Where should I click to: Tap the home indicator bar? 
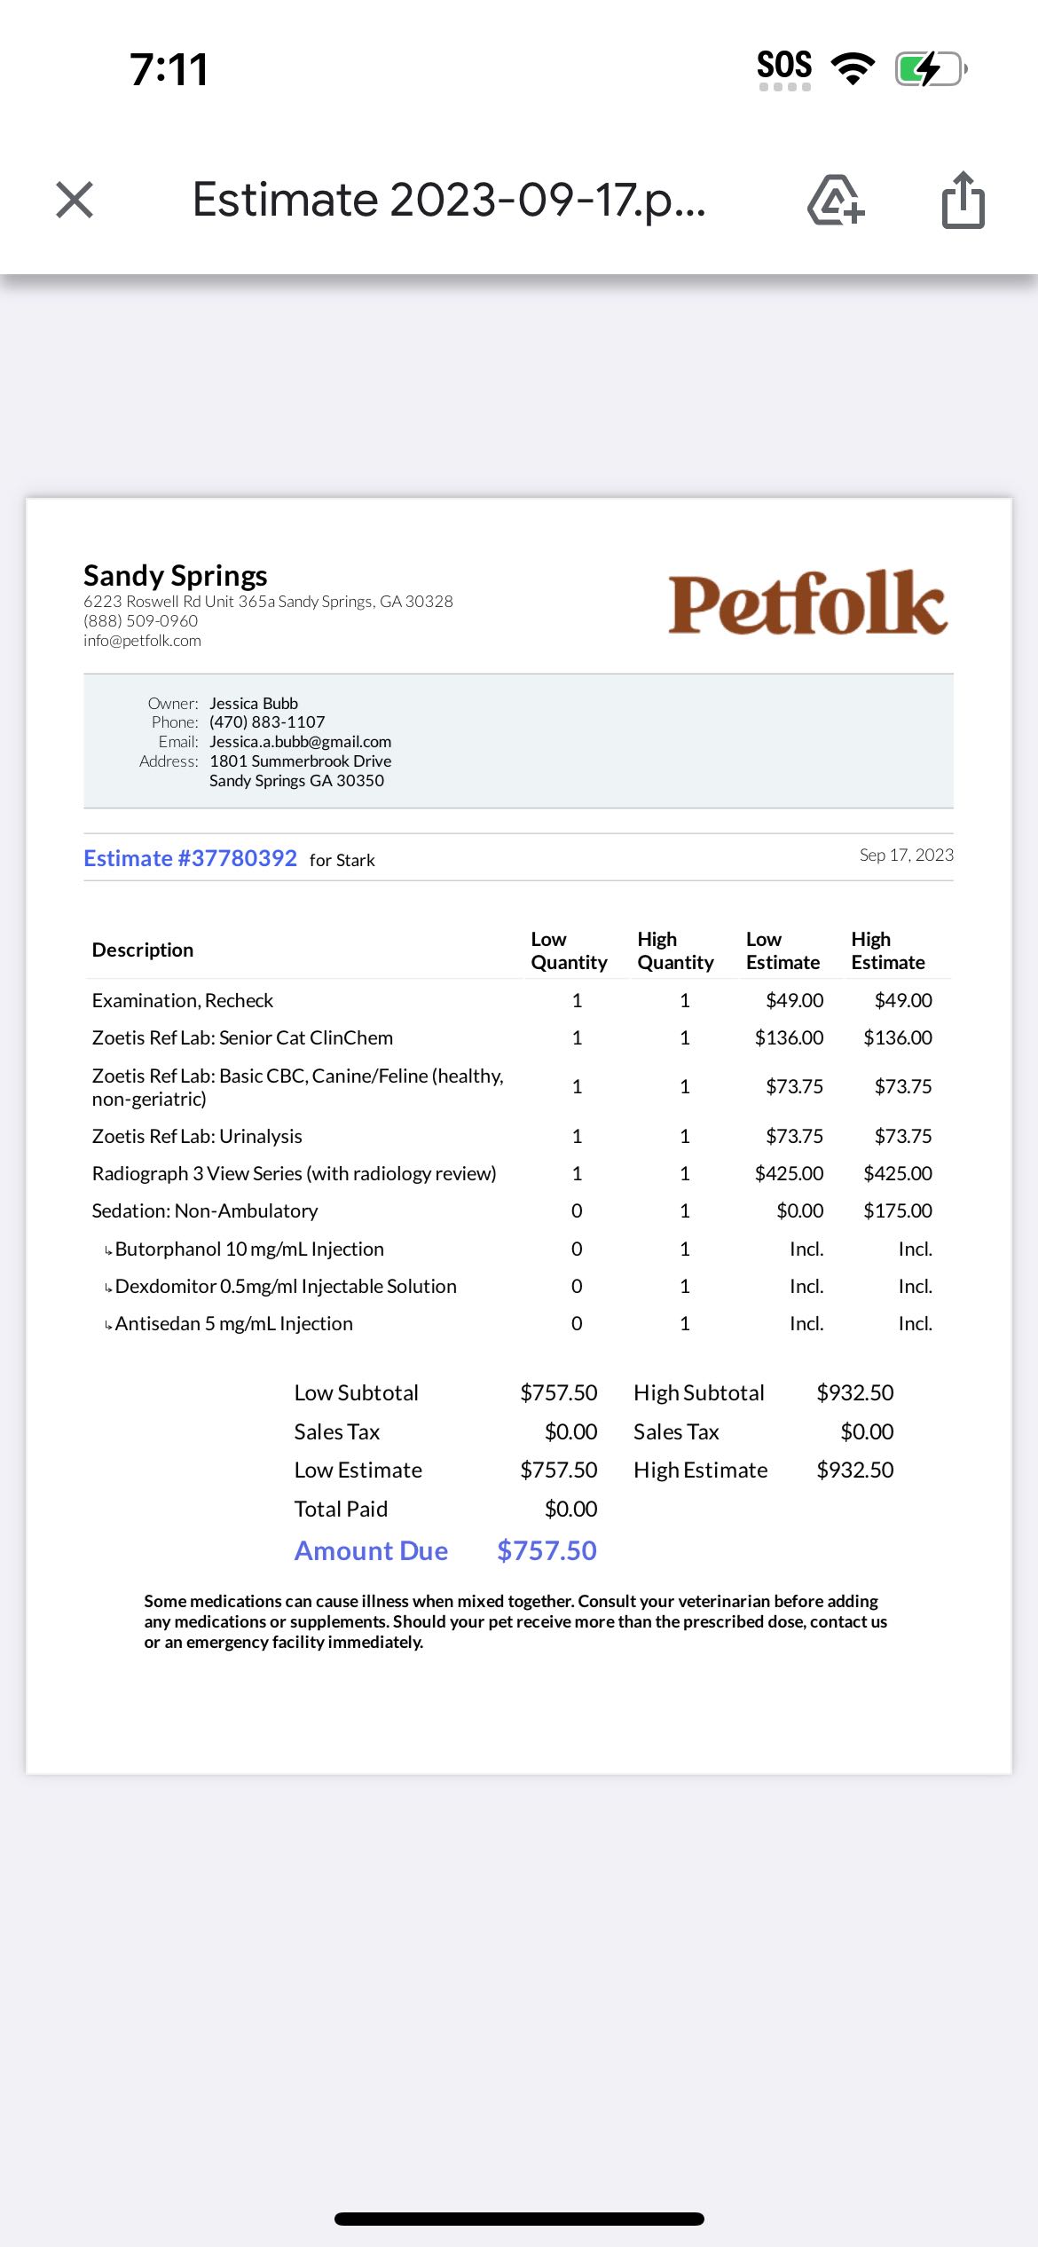tap(519, 2219)
